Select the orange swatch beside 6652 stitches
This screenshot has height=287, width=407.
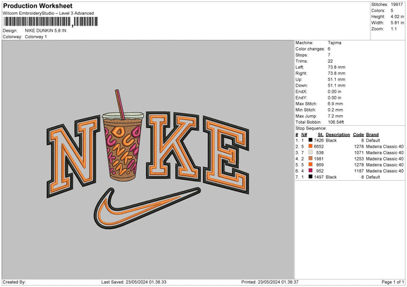click(311, 146)
